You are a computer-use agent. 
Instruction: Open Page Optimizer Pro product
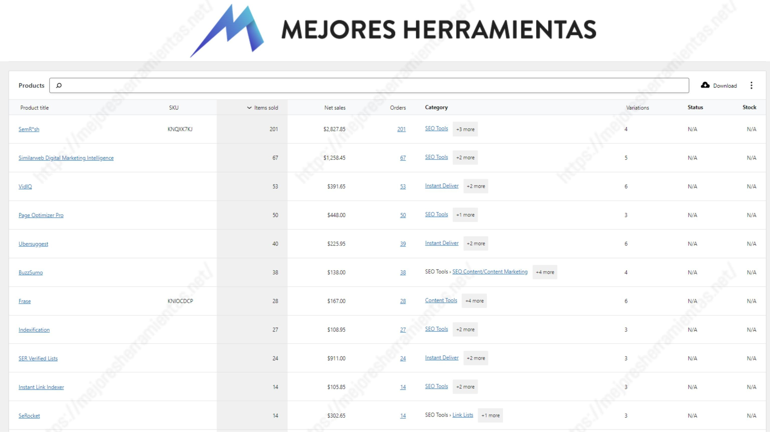click(41, 215)
